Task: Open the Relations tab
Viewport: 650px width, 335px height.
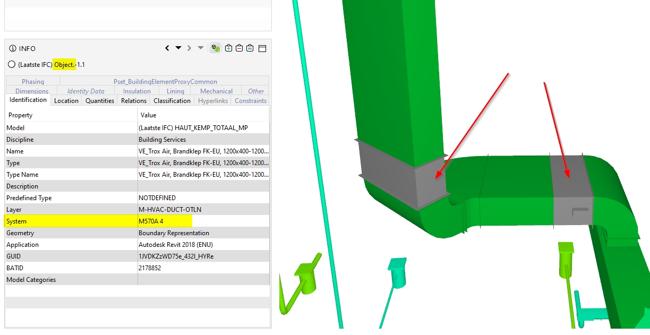Action: point(134,100)
